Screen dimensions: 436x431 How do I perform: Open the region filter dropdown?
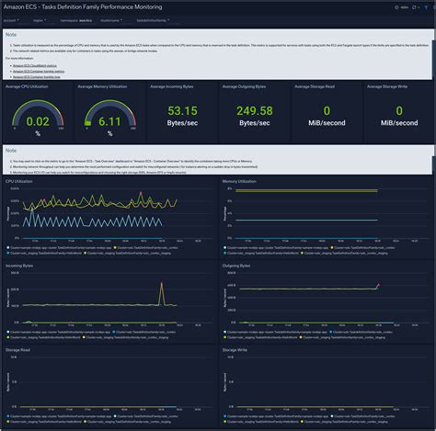(x=40, y=20)
